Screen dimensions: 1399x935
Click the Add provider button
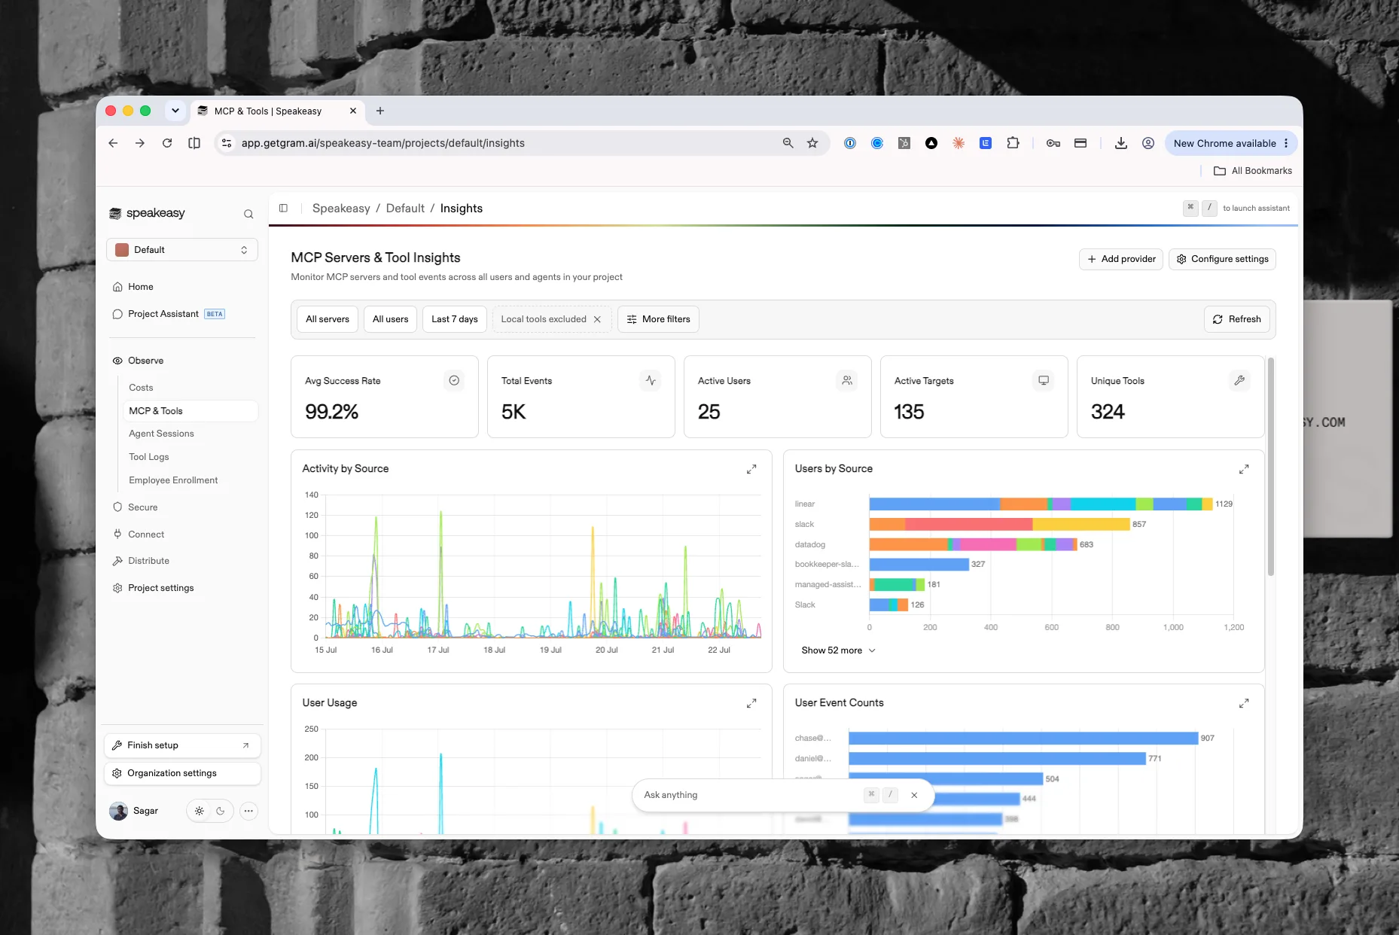pos(1121,259)
